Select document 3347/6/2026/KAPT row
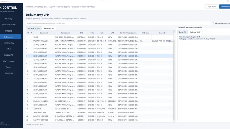Viewport: 230px width, 129px height. 100,63
